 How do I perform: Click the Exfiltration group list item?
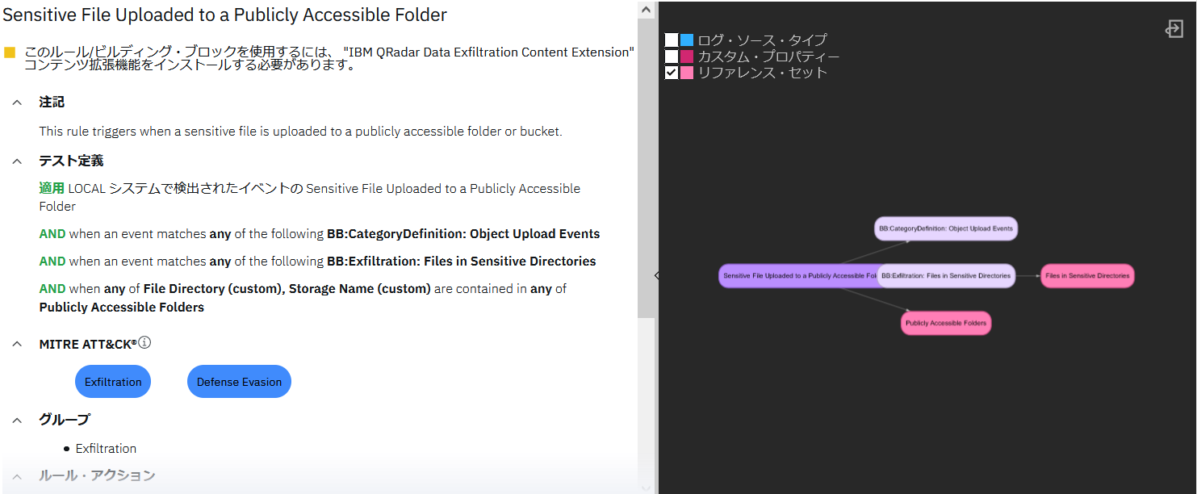106,449
